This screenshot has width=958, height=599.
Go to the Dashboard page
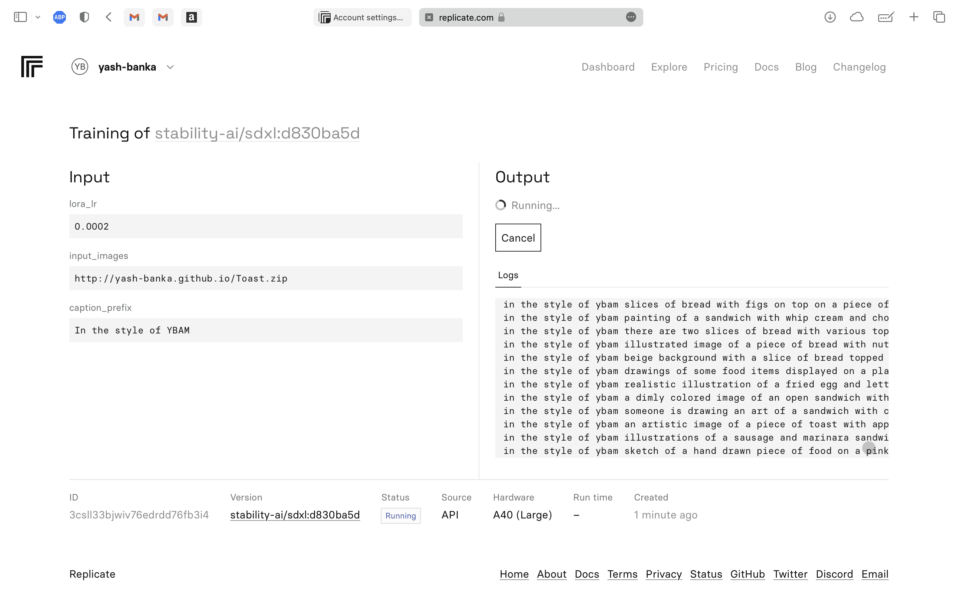608,67
